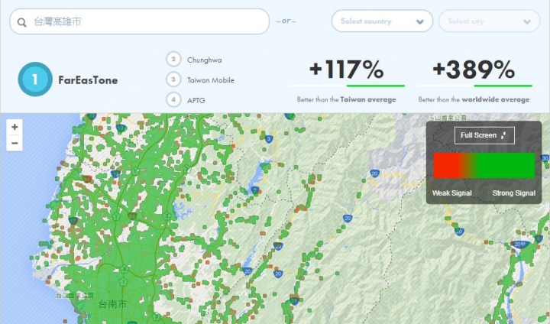The height and width of the screenshot is (324, 550).
Task: Click the '- or -' separator text
Action: [x=286, y=21]
